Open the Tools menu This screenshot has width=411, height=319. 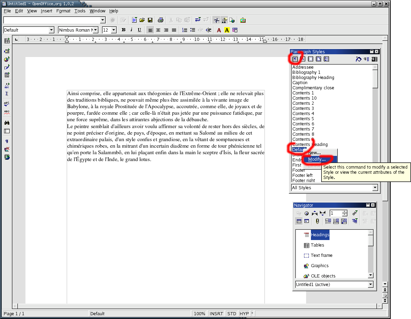pyautogui.click(x=80, y=11)
